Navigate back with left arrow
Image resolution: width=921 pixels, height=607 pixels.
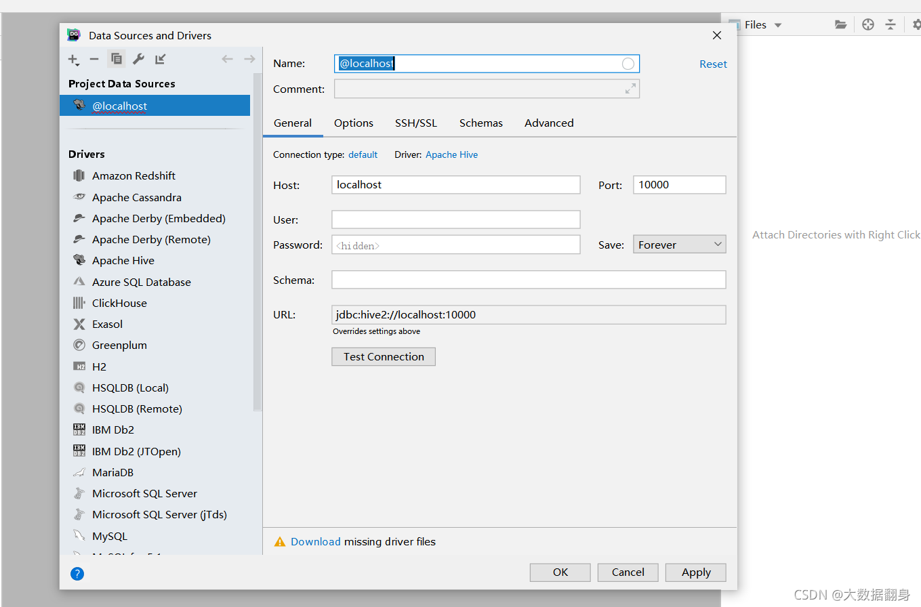227,59
